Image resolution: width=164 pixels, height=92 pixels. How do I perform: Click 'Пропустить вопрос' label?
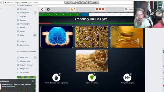pos(127,83)
